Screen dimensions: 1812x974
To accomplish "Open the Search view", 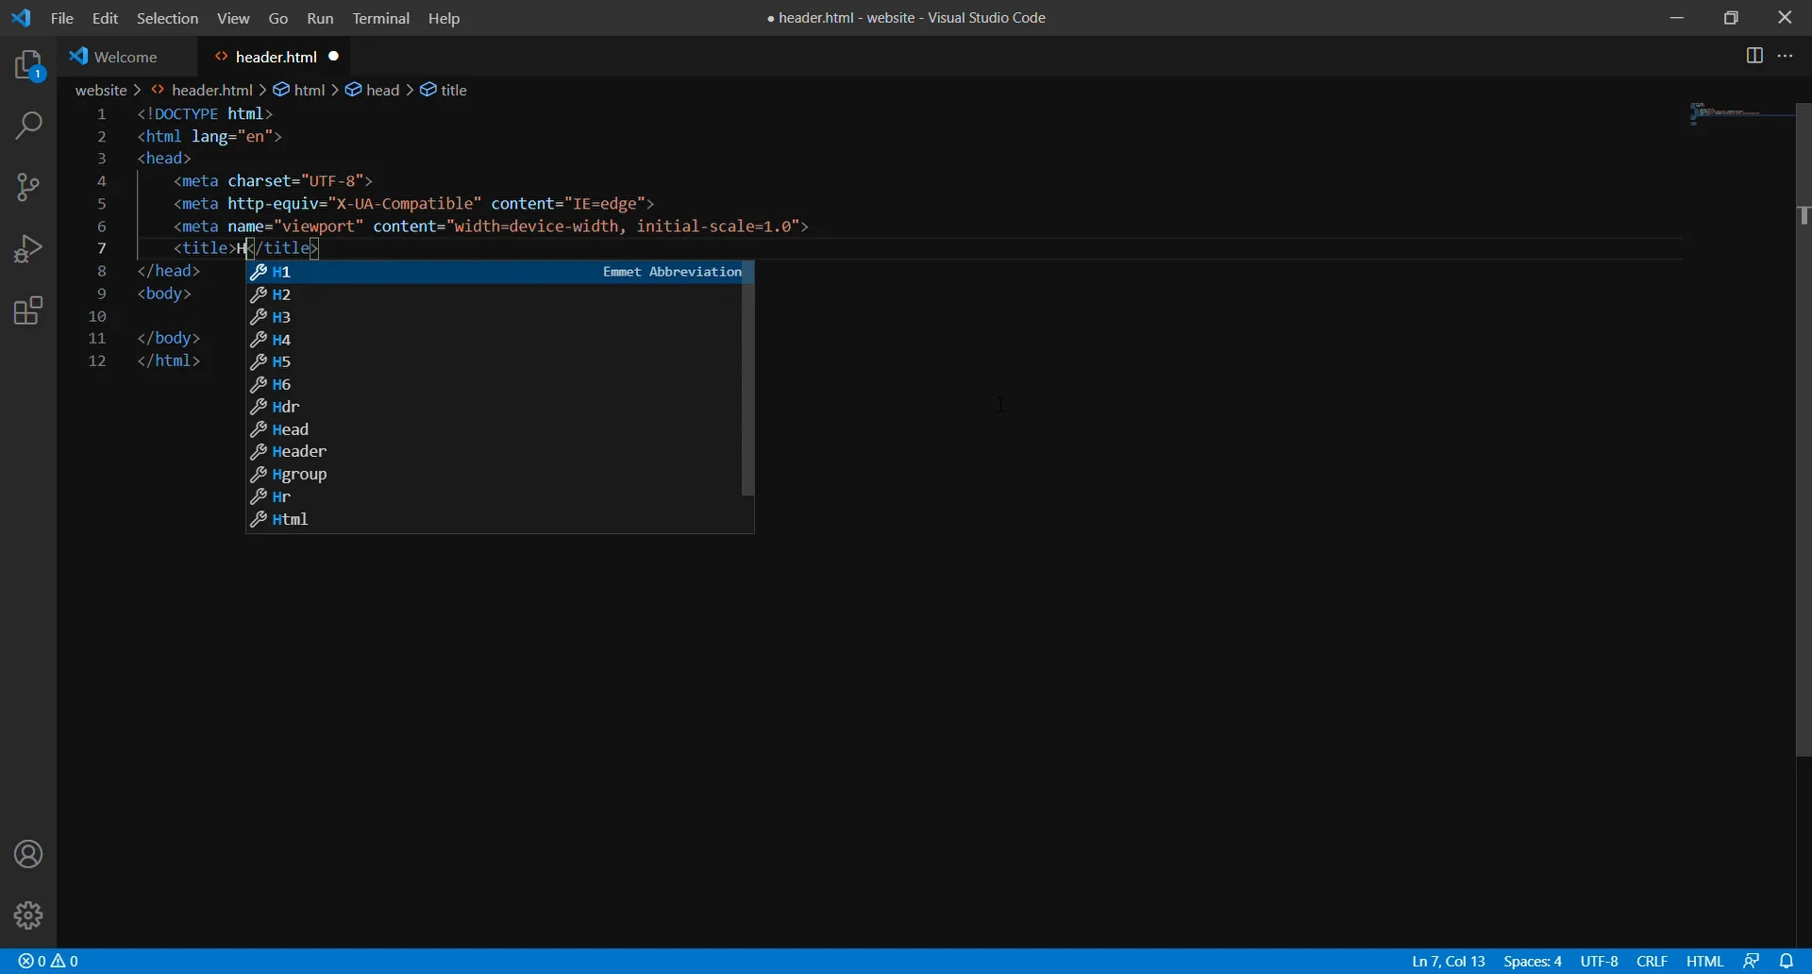I will click(x=27, y=126).
